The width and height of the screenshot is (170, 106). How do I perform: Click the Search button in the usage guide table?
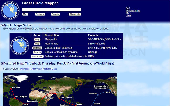pyautogui.click(x=37, y=52)
